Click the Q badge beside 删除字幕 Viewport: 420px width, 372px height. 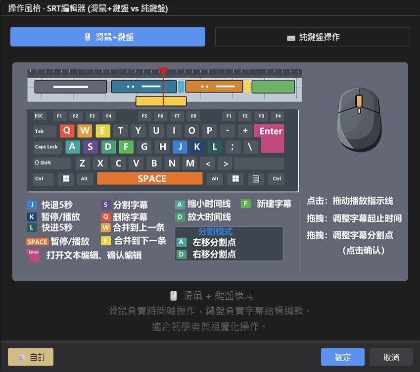[105, 216]
